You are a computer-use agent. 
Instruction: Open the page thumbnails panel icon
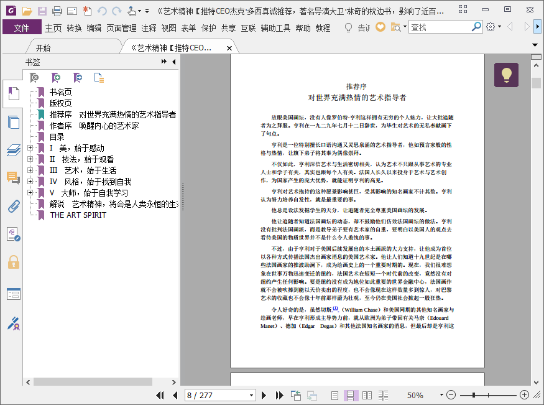pyautogui.click(x=14, y=122)
